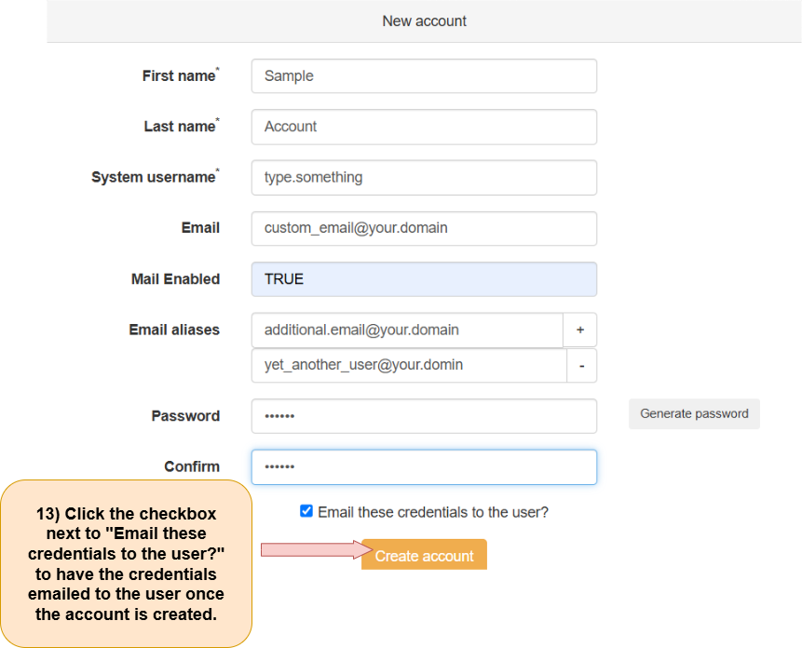802x648 pixels.
Task: Uncheck the email credentials to user checkbox
Action: tap(306, 511)
